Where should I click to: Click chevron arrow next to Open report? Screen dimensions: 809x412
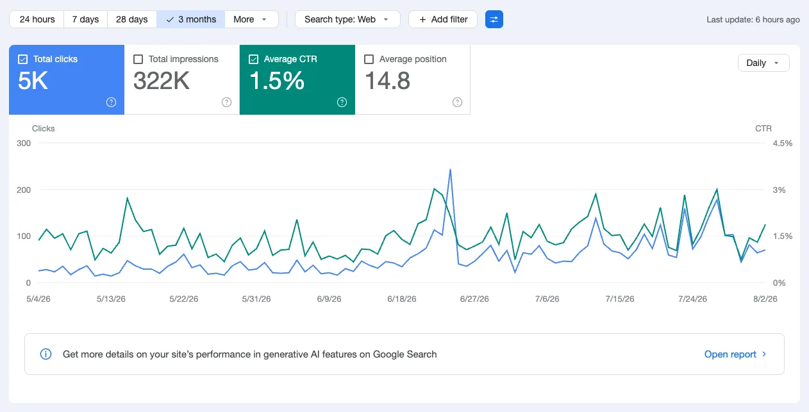pyautogui.click(x=764, y=354)
